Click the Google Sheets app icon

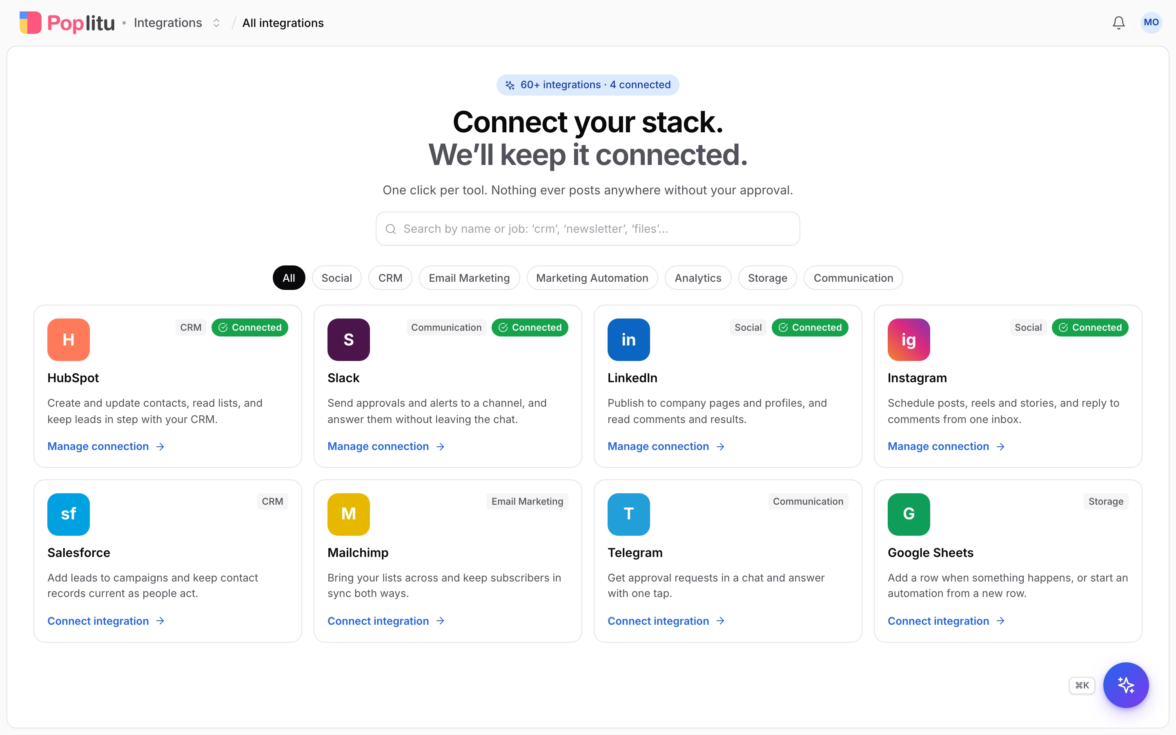point(909,514)
